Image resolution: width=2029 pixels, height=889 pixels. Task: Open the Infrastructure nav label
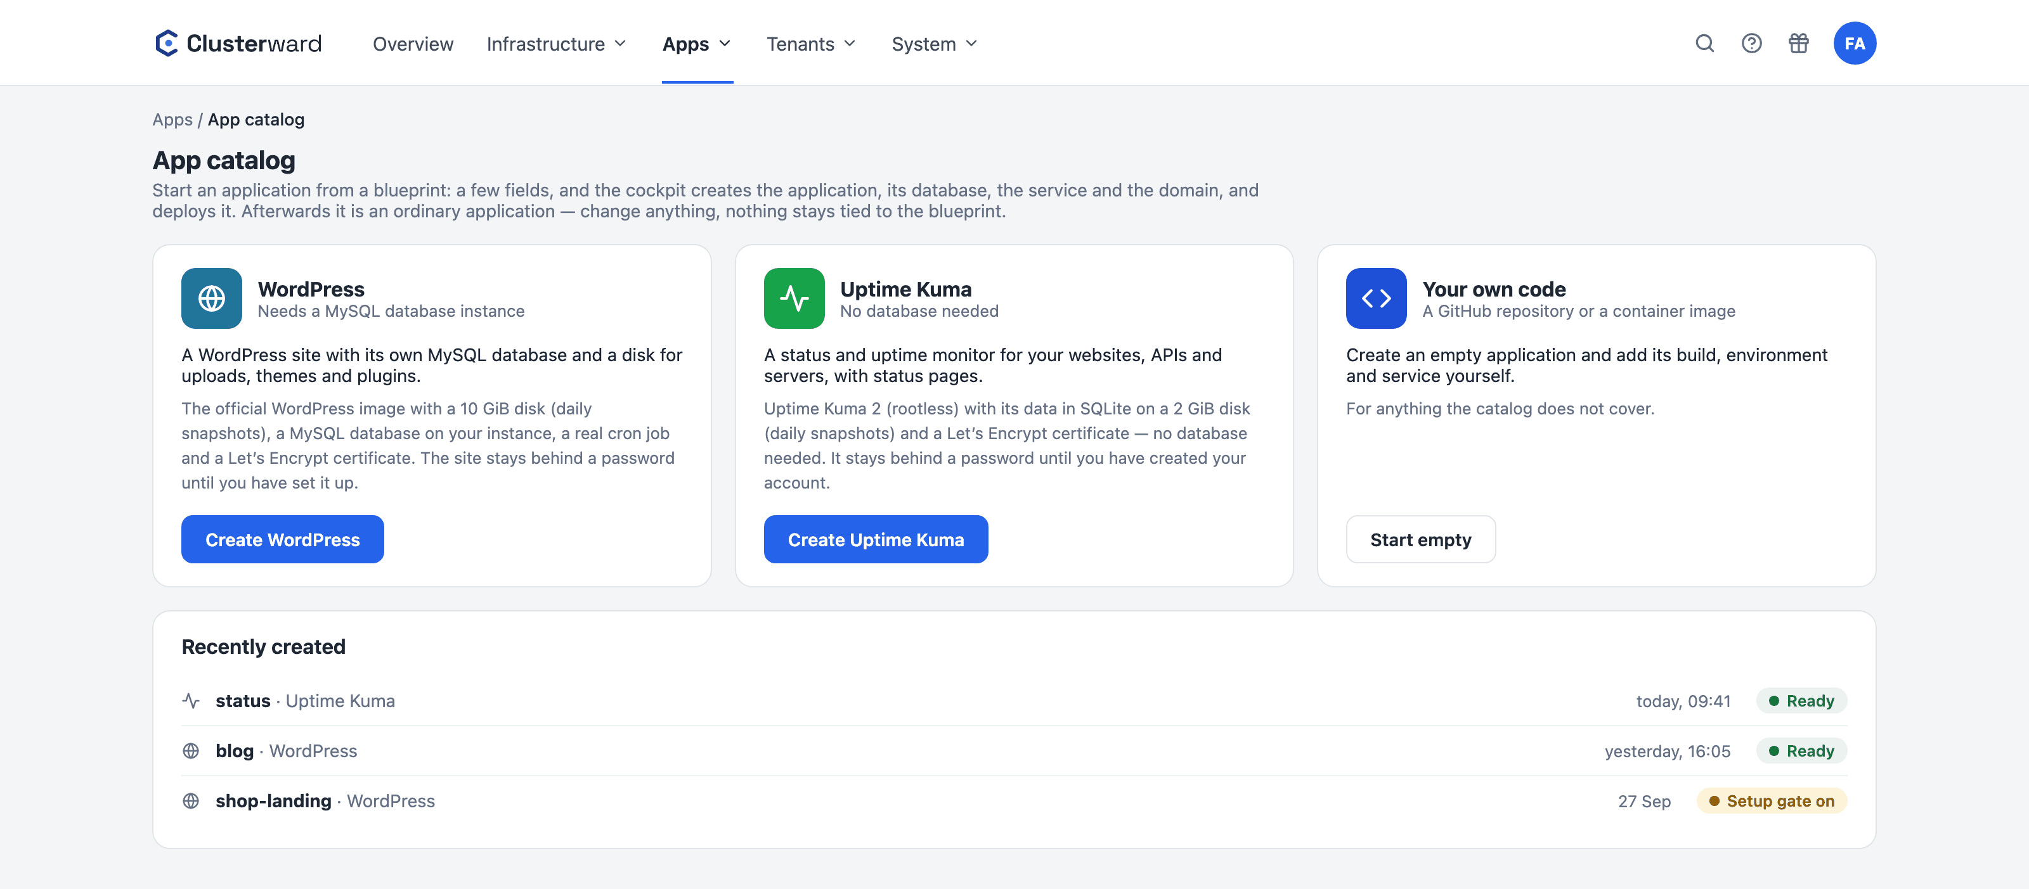point(545,43)
